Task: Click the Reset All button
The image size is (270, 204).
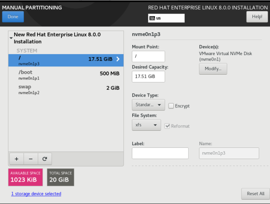Action: point(255,194)
